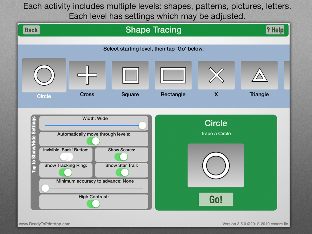
Task: Click the Version 3.5.0 copyright text
Action: [x=255, y=224]
